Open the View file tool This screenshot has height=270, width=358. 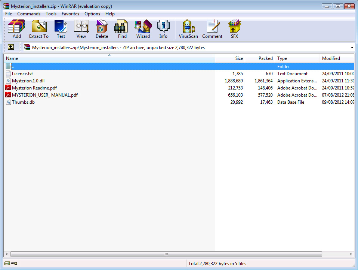click(81, 29)
